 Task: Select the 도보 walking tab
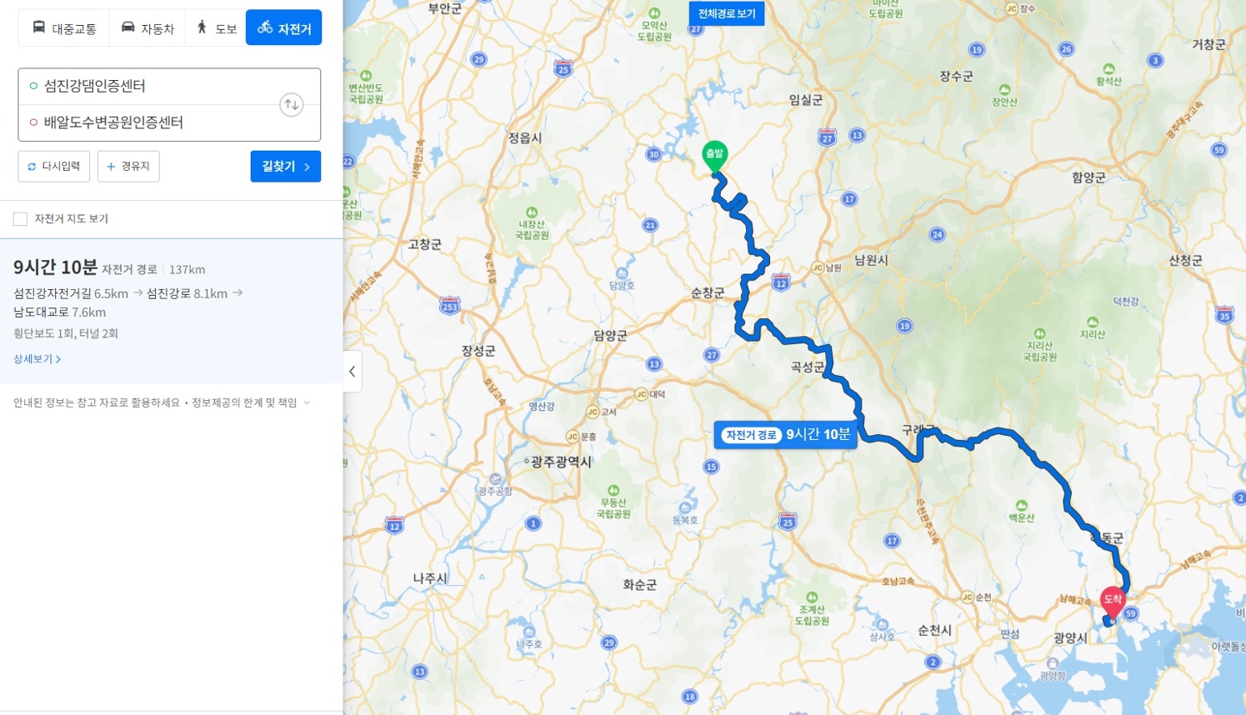216,28
